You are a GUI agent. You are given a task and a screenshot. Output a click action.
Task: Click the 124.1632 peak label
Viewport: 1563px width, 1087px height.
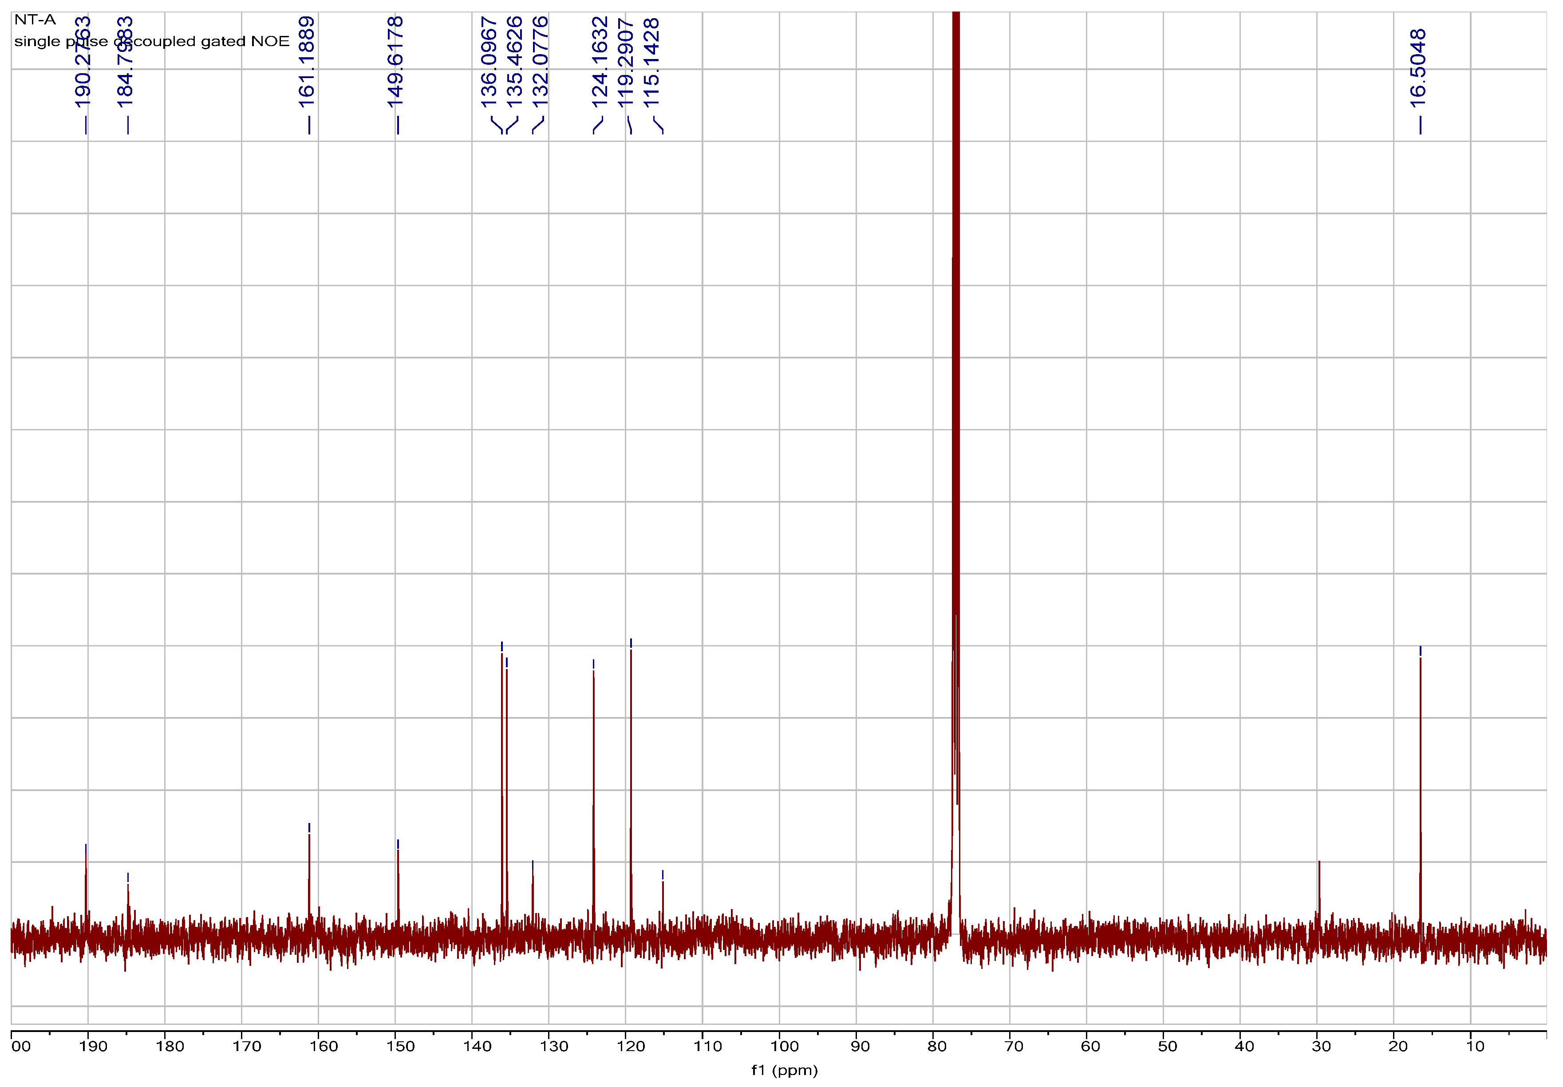[599, 62]
